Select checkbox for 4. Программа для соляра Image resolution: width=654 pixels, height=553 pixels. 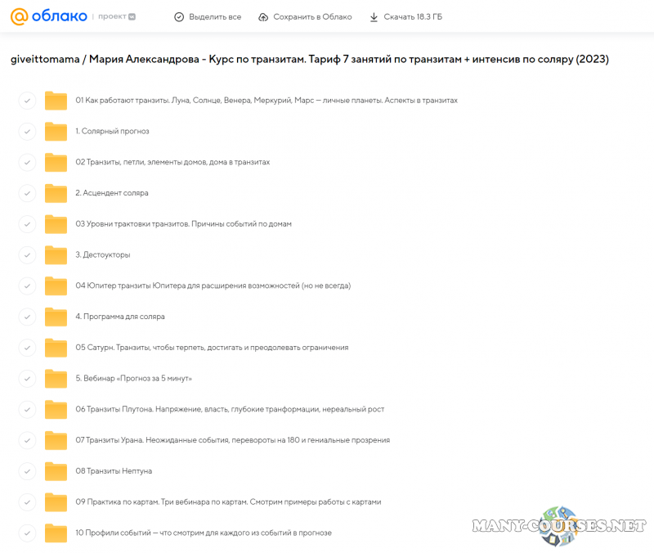27,317
